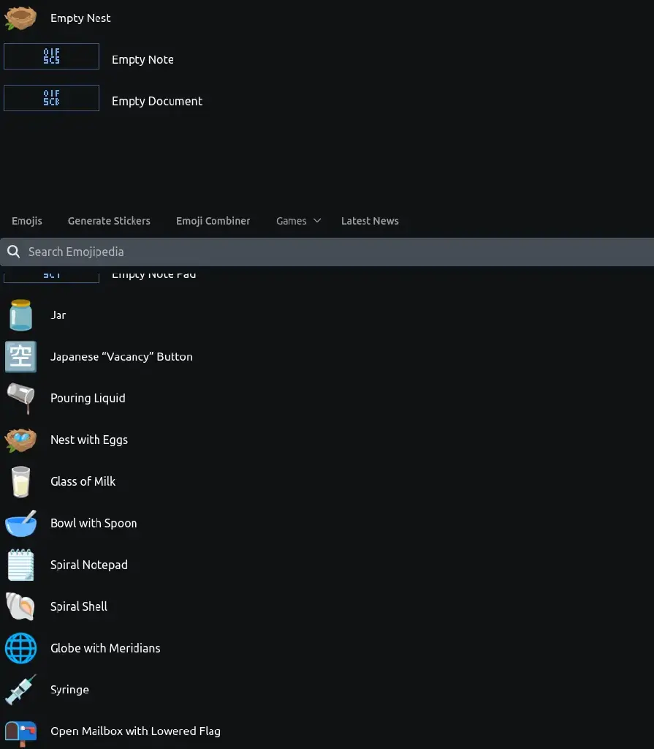Screen dimensions: 654x749
Task: Click the Empty Note placeholder image
Action: click(52, 56)
